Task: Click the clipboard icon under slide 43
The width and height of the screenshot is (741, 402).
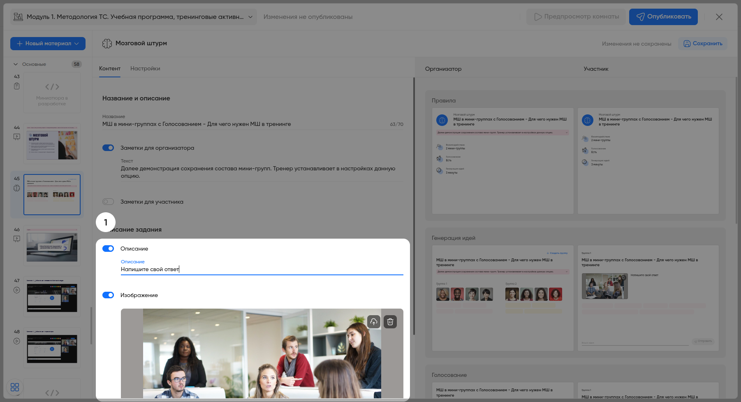Action: pyautogui.click(x=16, y=86)
